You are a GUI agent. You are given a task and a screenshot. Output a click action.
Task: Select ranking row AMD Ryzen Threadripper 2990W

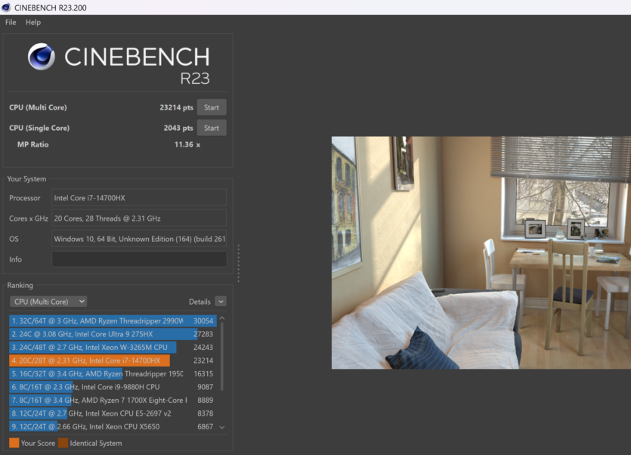[x=113, y=321]
